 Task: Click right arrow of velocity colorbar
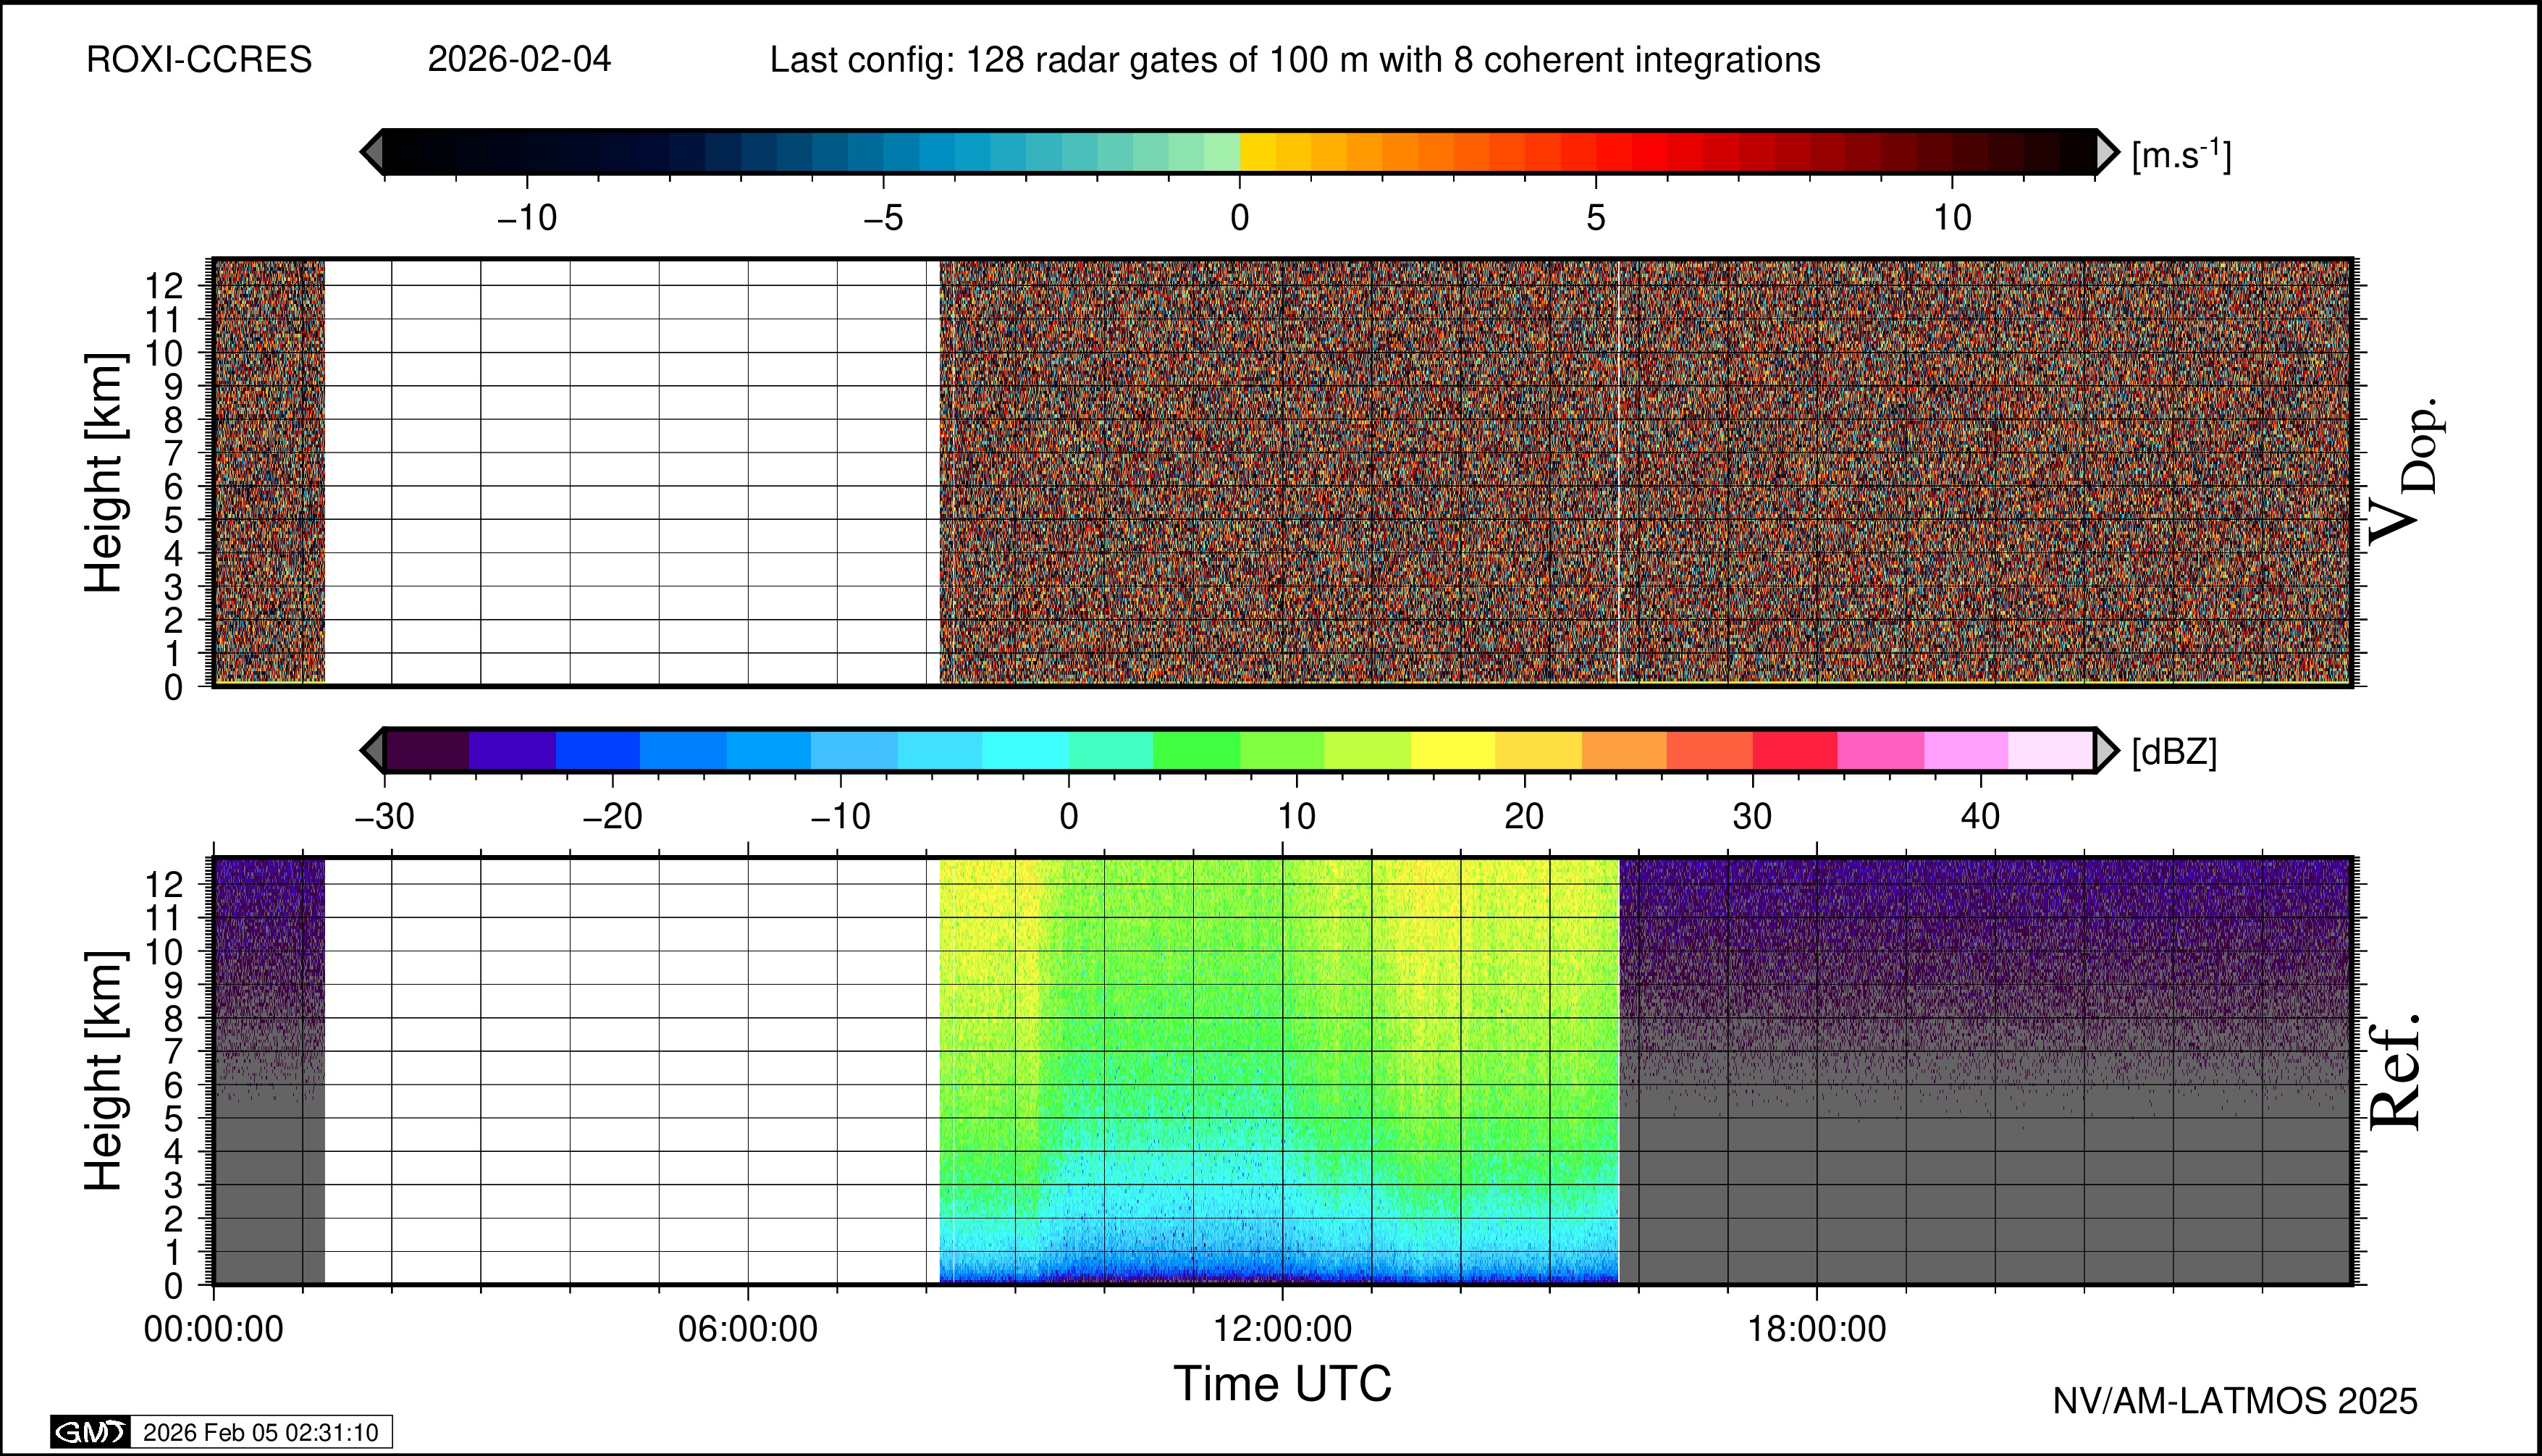[2106, 151]
